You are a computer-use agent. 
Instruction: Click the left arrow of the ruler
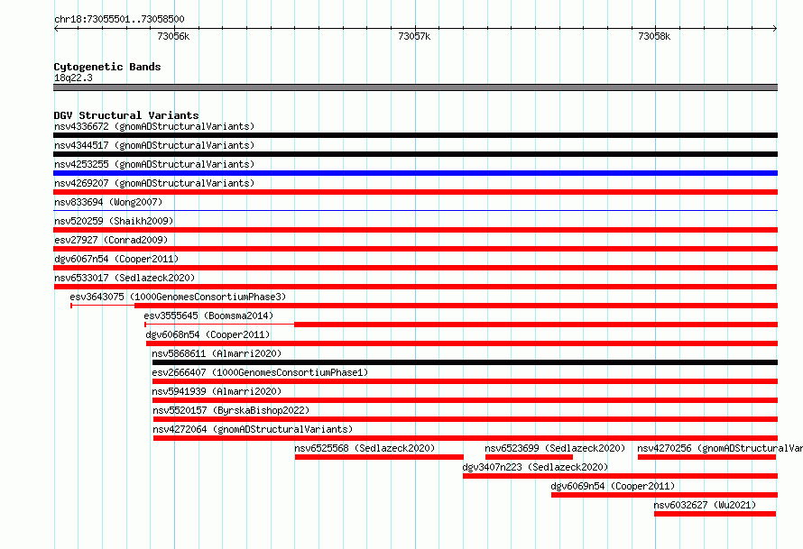click(56, 29)
